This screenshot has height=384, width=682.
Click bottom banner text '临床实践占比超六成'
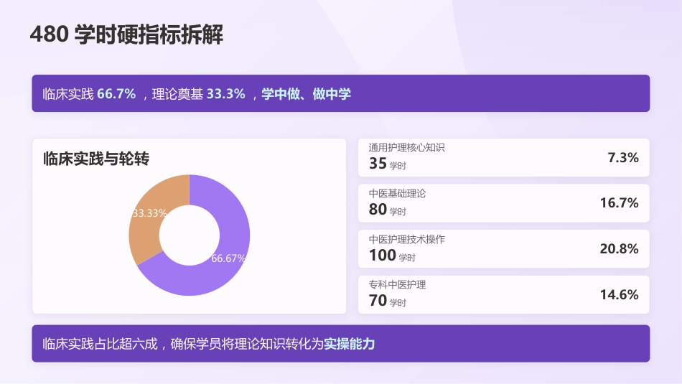pyautogui.click(x=100, y=344)
